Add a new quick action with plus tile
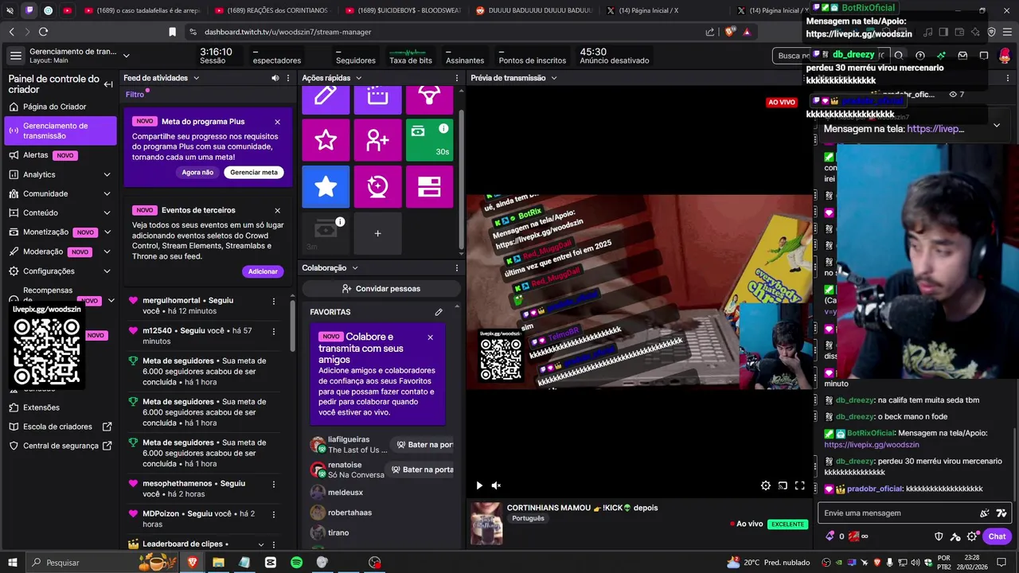1019x573 pixels. [x=377, y=233]
